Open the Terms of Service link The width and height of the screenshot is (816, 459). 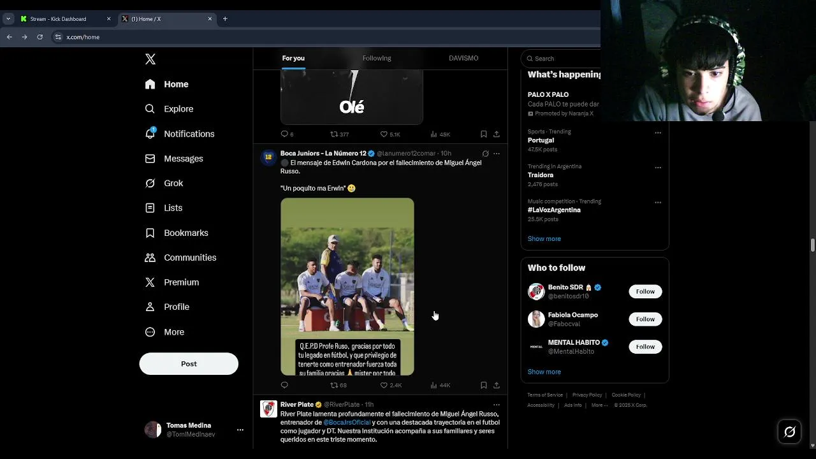(x=545, y=395)
